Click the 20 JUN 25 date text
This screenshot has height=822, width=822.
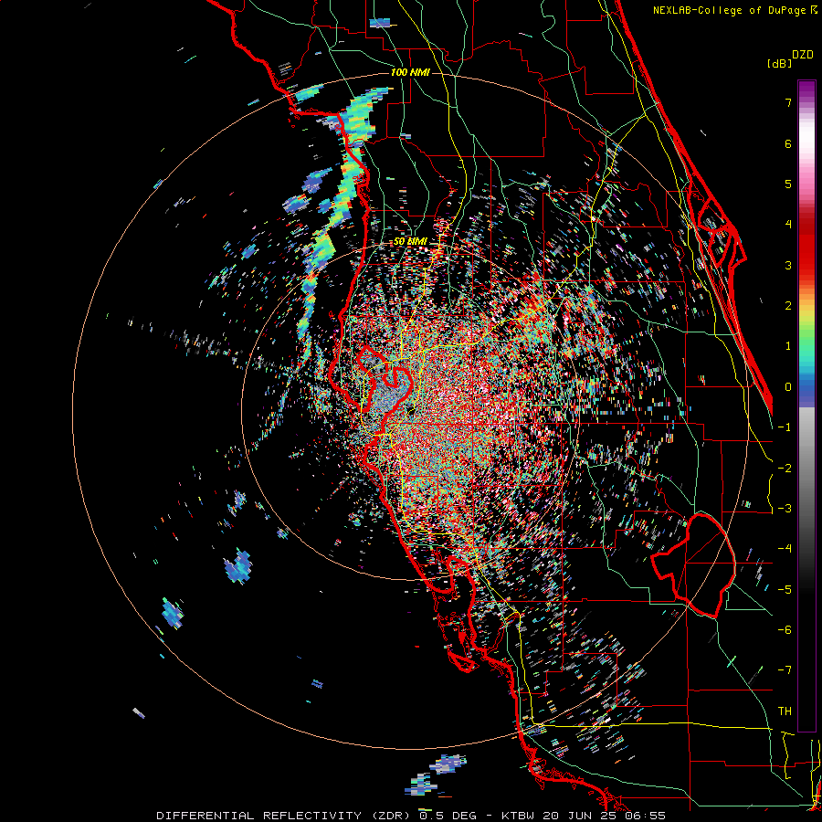pos(578,816)
